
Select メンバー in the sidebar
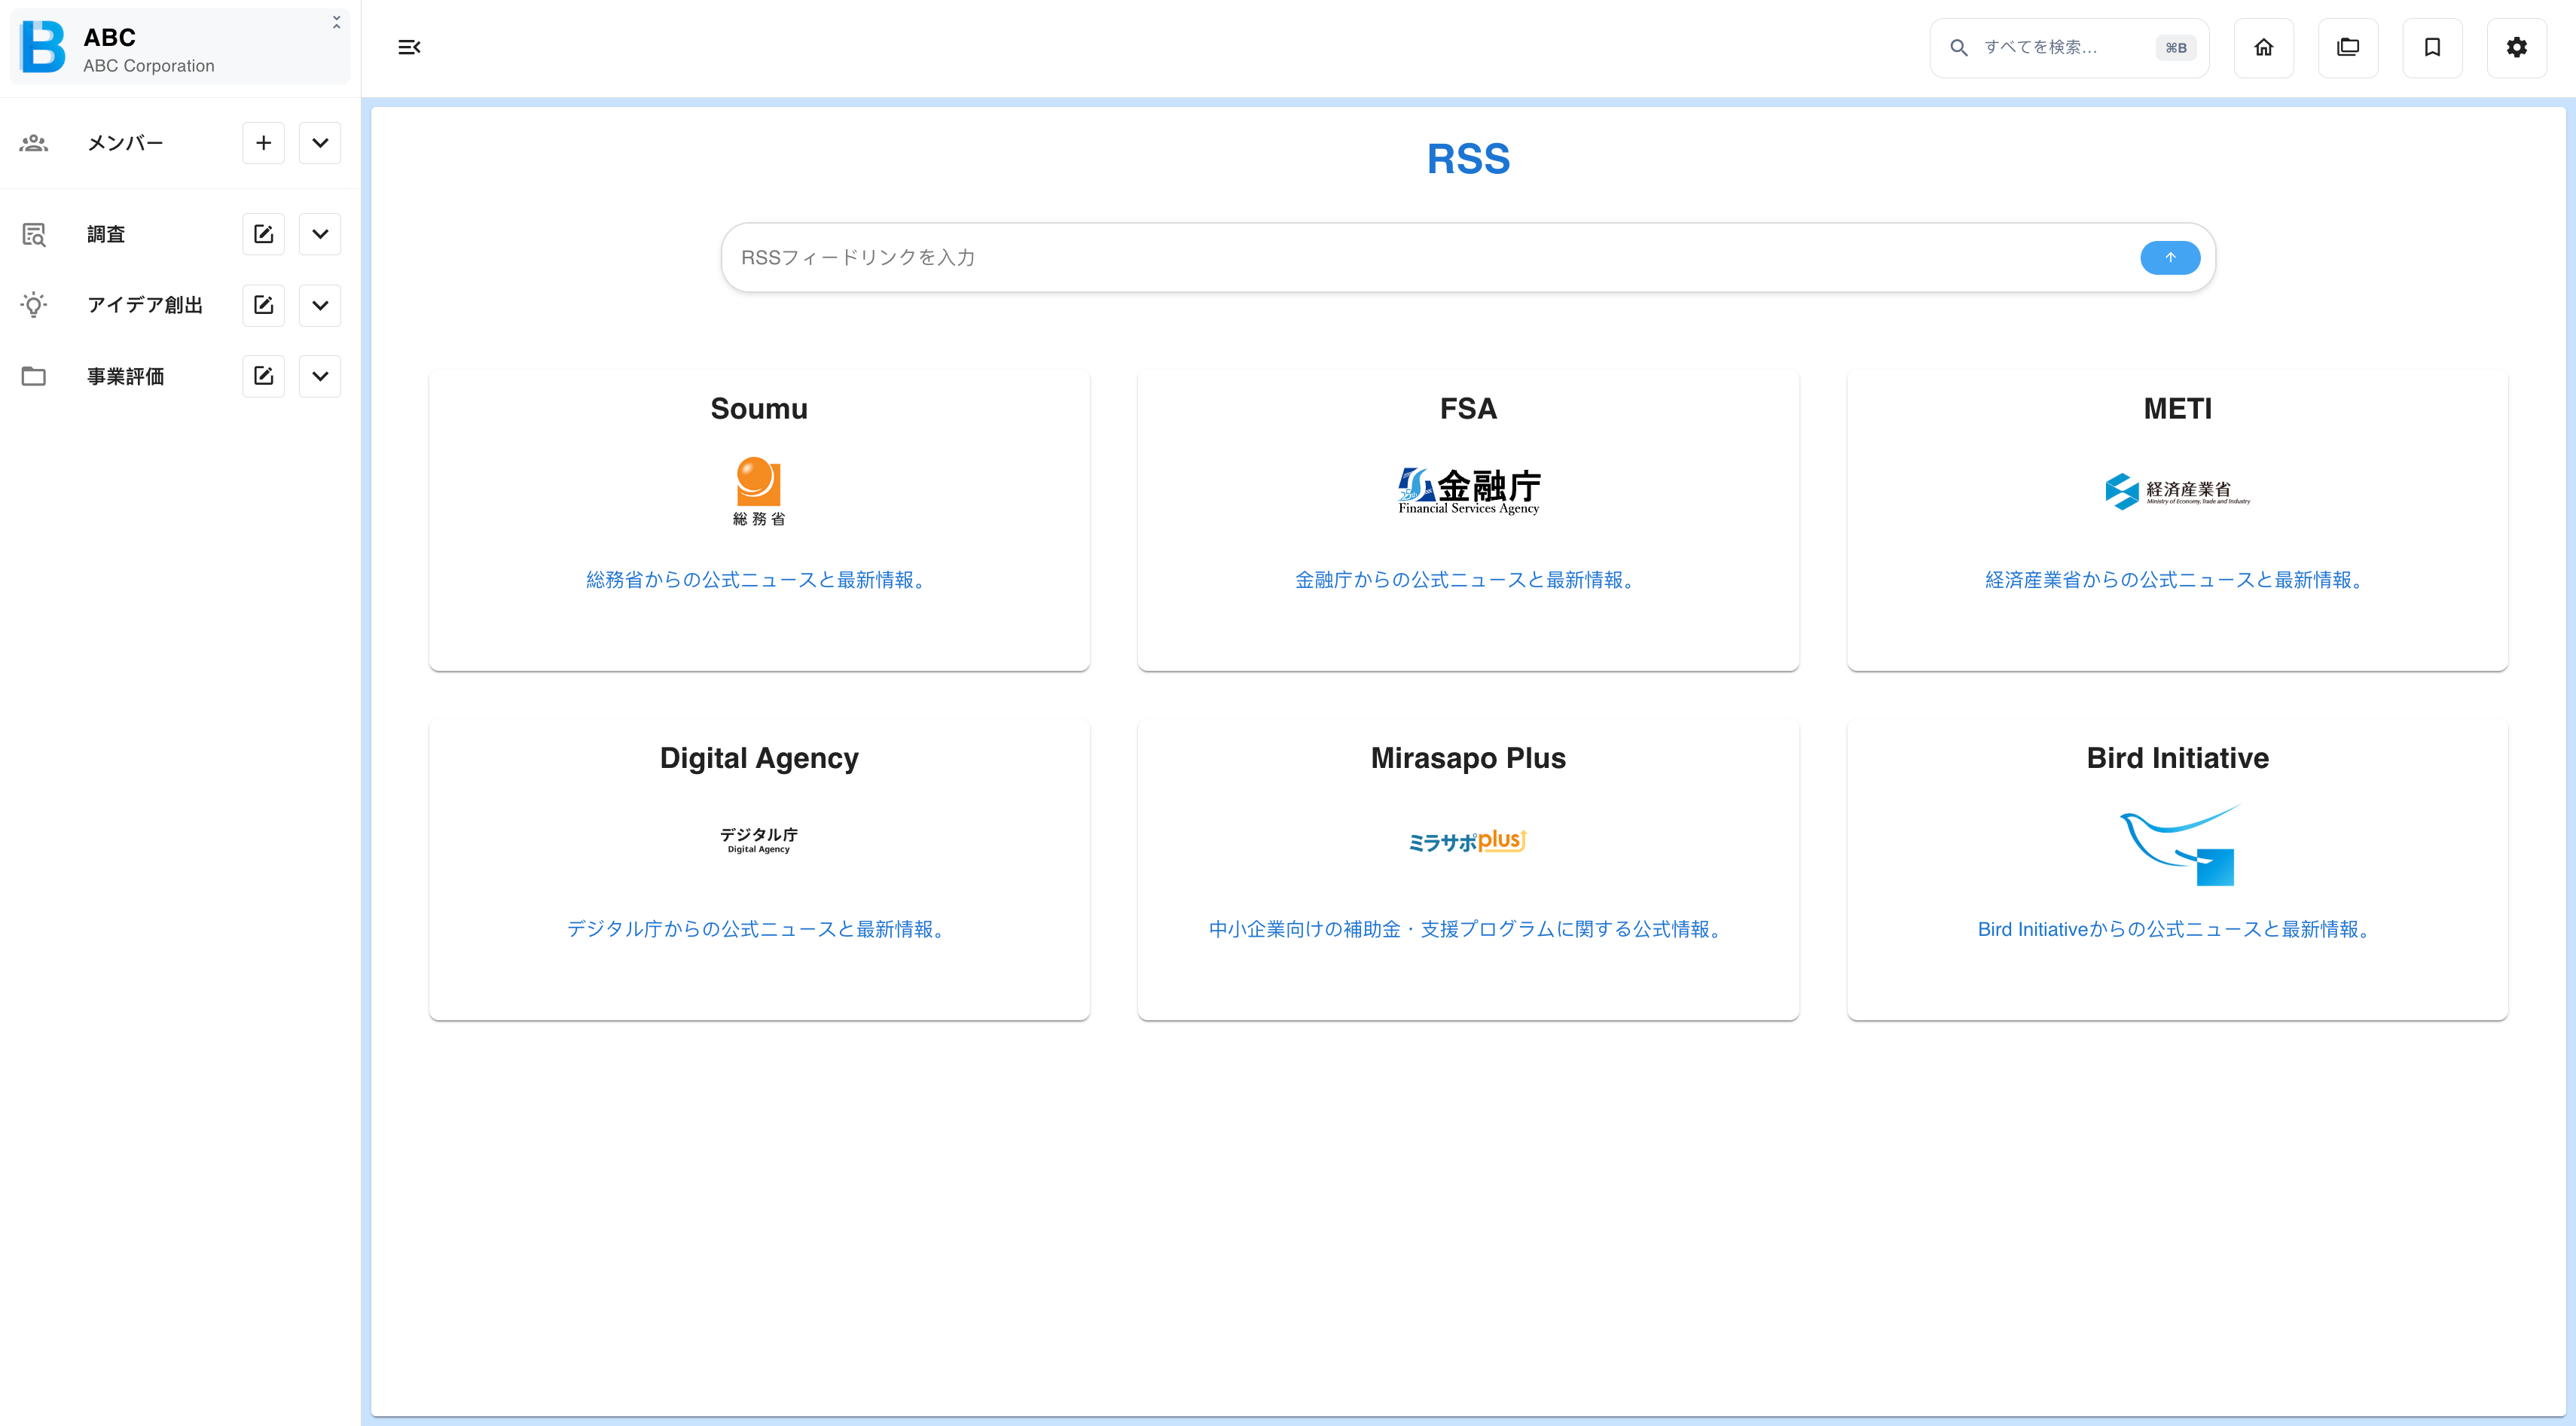[x=125, y=143]
